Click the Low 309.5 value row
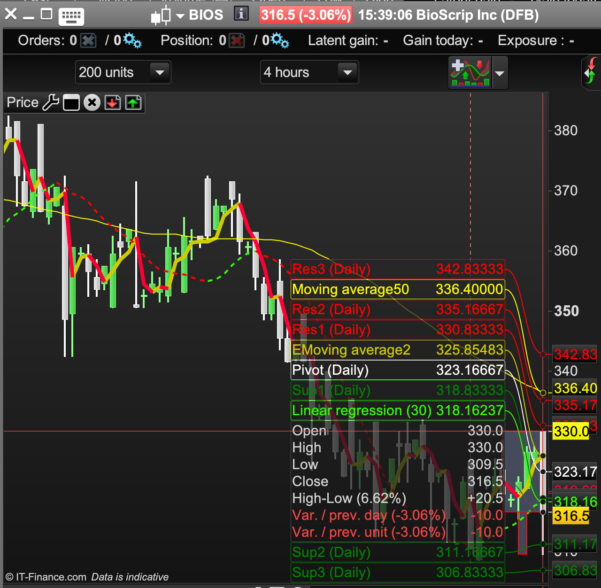The image size is (601, 588). (x=398, y=464)
